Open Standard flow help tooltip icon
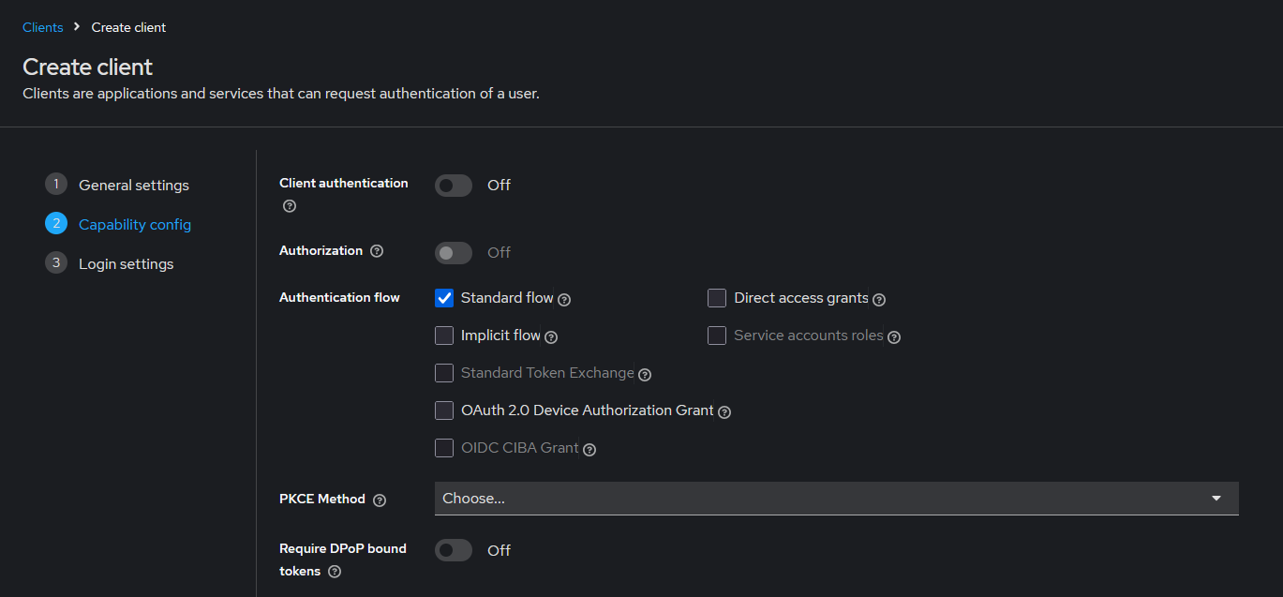1283x597 pixels. 564,300
